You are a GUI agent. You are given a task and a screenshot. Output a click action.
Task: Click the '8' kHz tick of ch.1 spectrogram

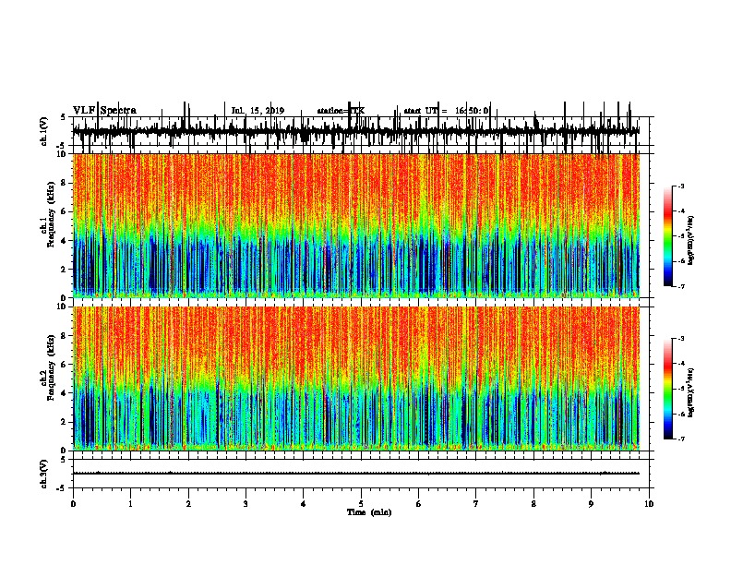point(65,183)
